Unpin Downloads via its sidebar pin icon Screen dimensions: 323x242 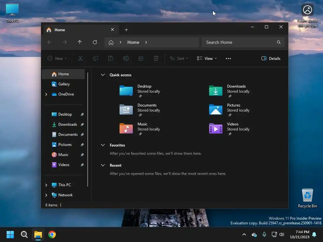point(82,124)
